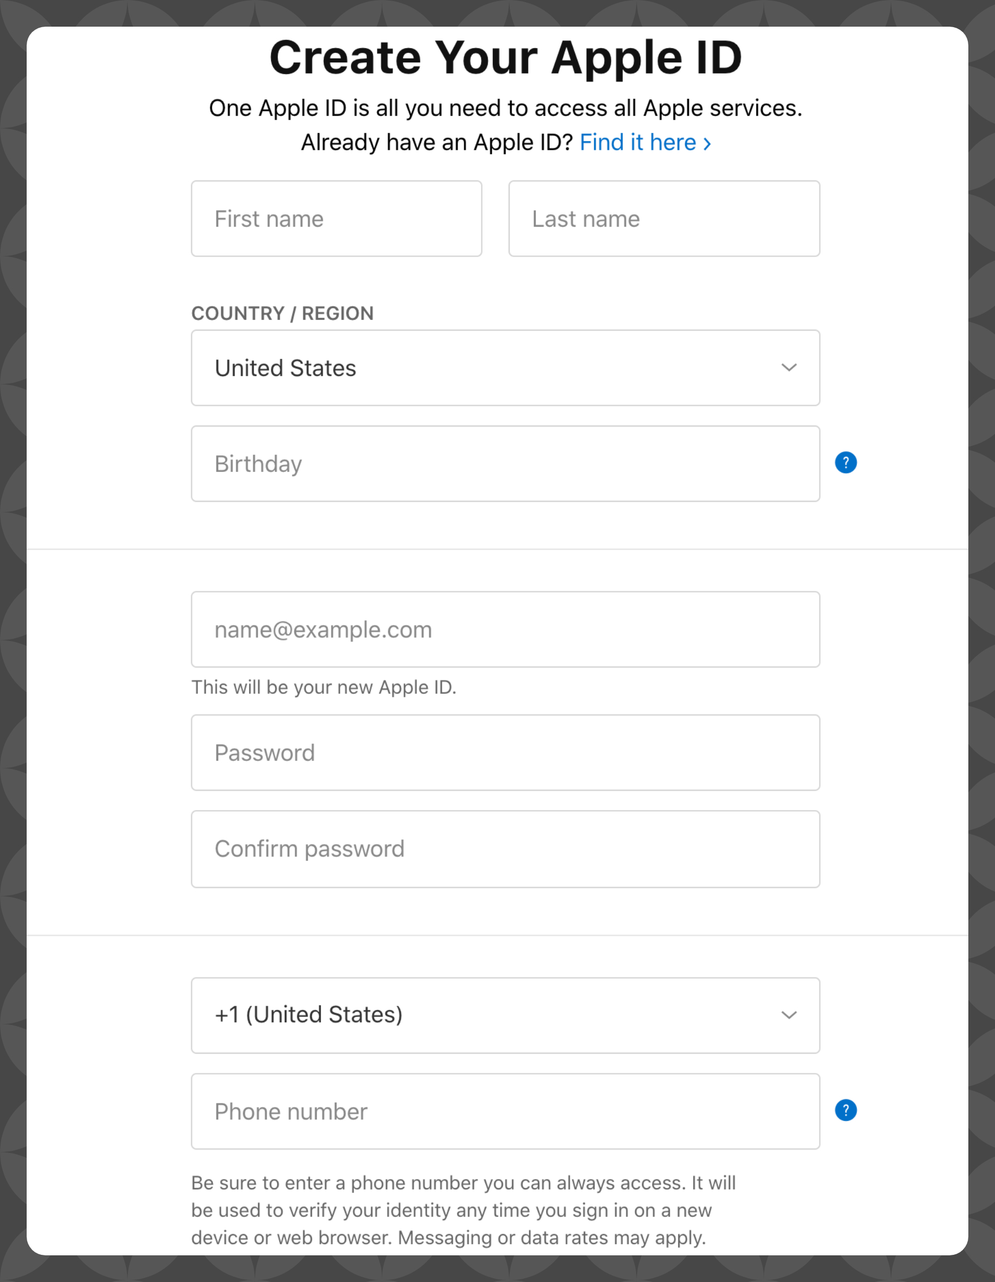Image resolution: width=995 pixels, height=1282 pixels.
Task: Click the +1 (United States) text value
Action: (x=308, y=1014)
